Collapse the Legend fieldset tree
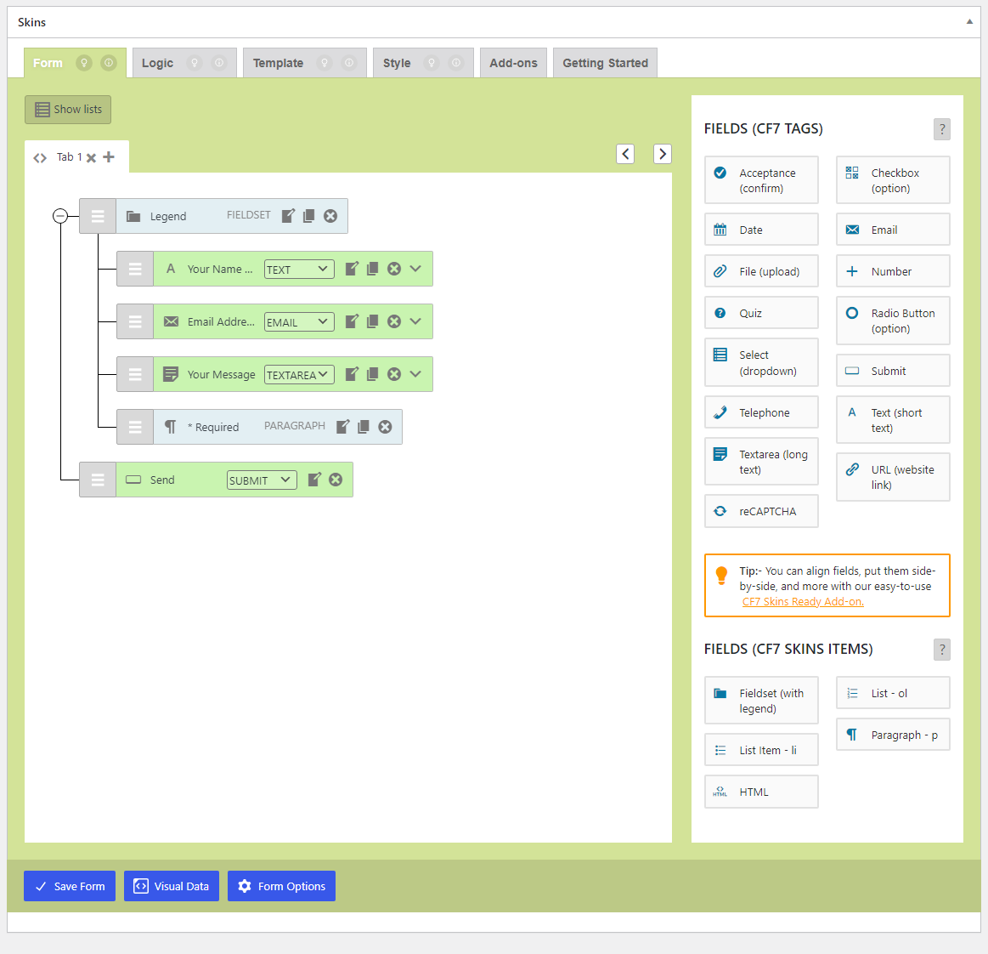988x954 pixels. (x=60, y=216)
